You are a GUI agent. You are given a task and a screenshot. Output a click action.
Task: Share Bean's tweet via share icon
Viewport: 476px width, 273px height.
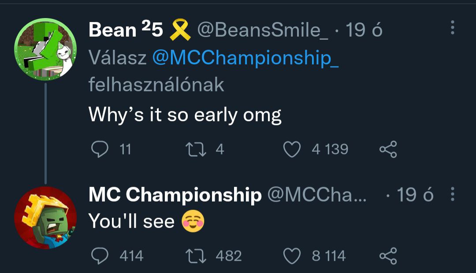[x=388, y=150]
